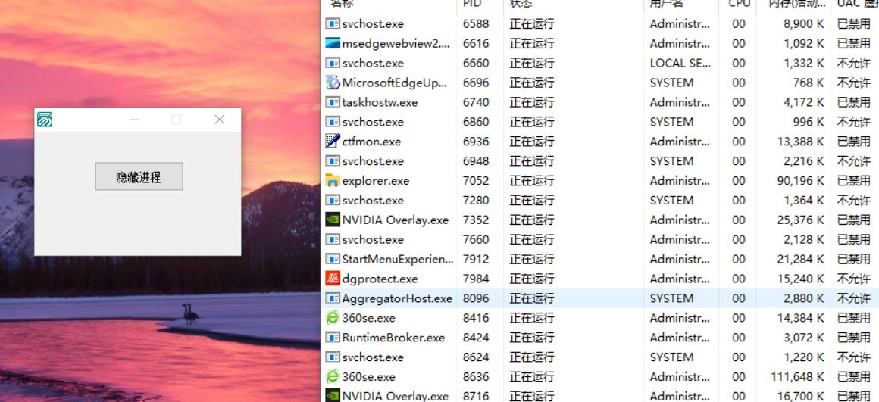
Task: Click CPU value 00 in svchost.exe 8624 row
Action: pyautogui.click(x=739, y=357)
